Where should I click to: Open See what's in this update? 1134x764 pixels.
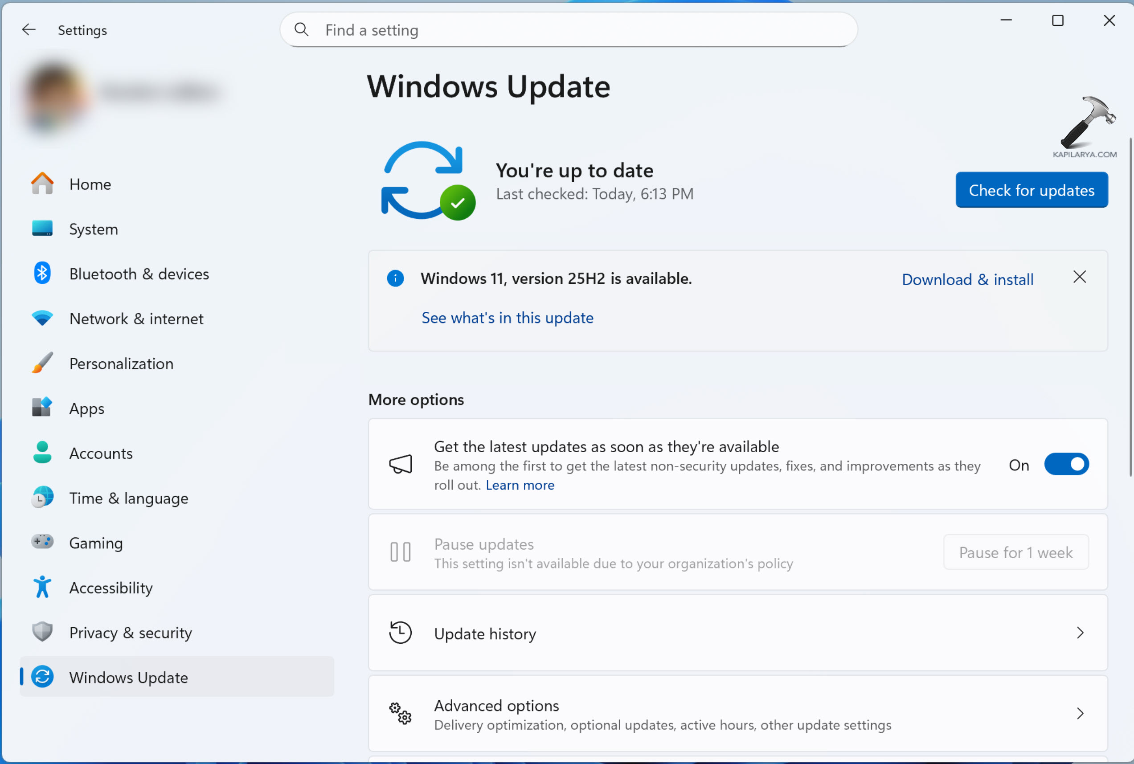(507, 318)
